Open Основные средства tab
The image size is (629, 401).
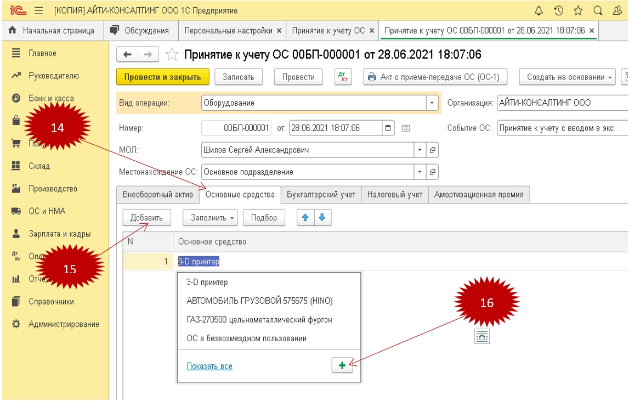pyautogui.click(x=240, y=195)
